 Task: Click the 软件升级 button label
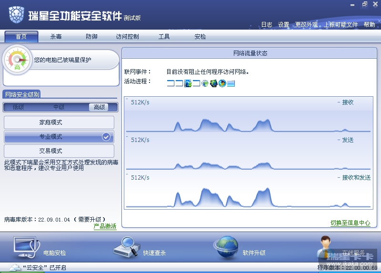click(x=254, y=253)
